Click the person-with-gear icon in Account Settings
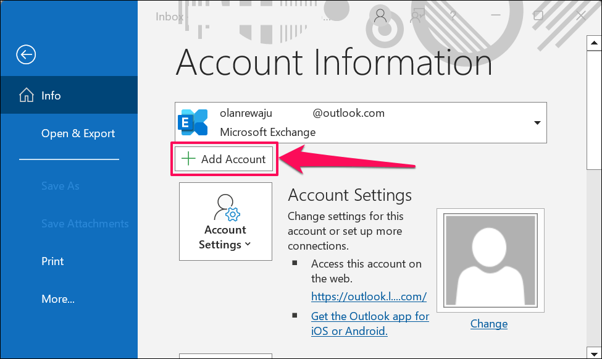 click(227, 208)
